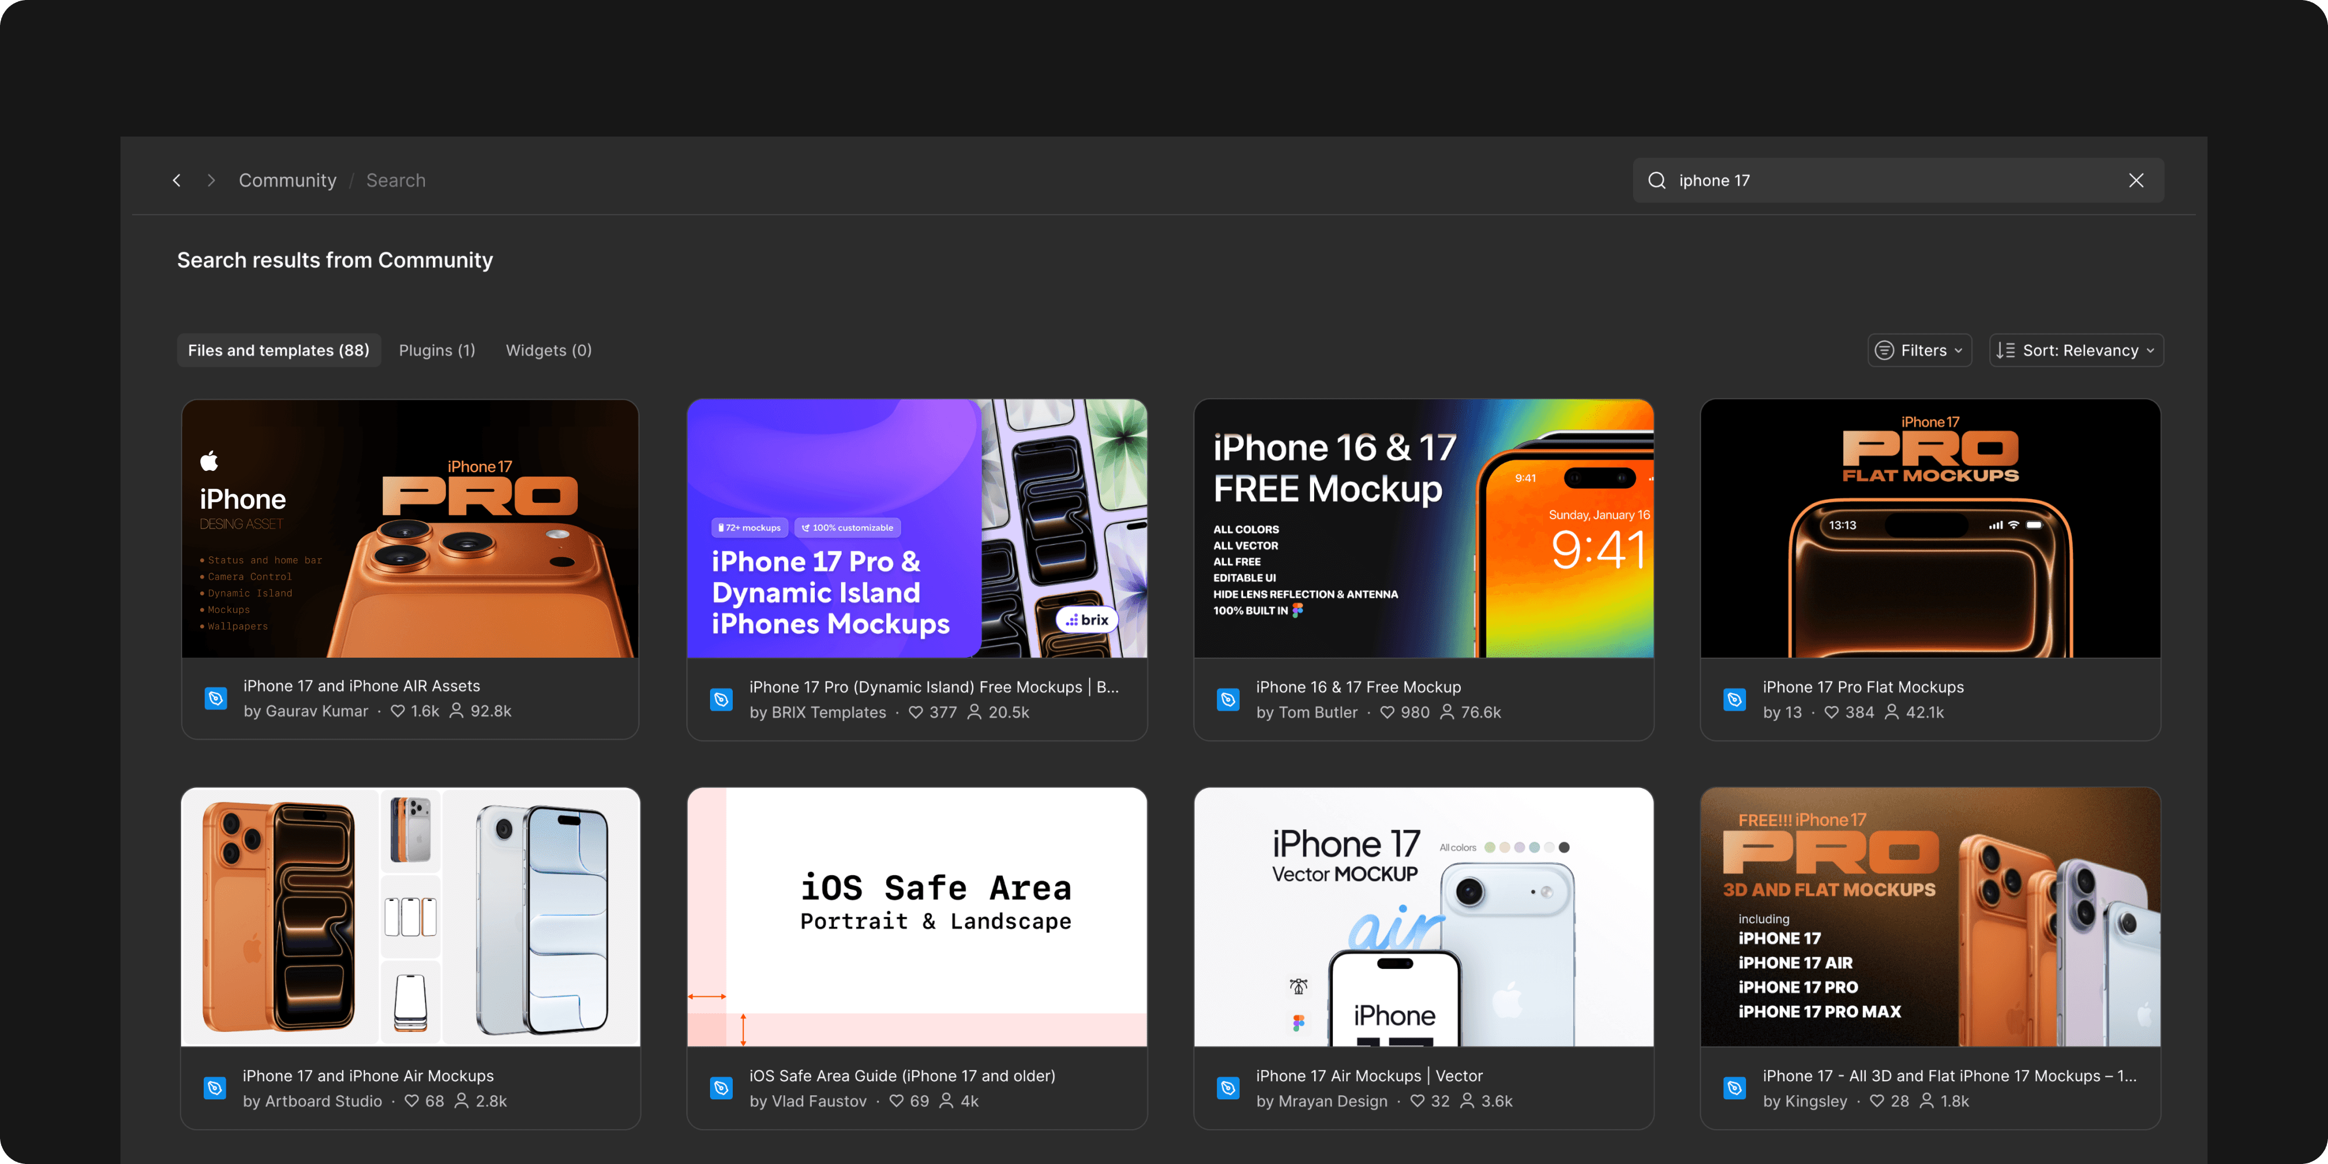Go to Community breadcrumb link
This screenshot has height=1164, width=2328.
[x=288, y=181]
